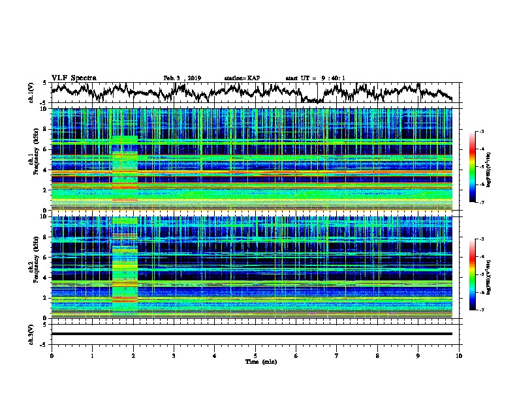Screen dimensions: 517x399
Task: Click the "9" tick on the time axis
Action: [x=418, y=355]
